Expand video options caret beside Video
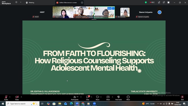 21,97
